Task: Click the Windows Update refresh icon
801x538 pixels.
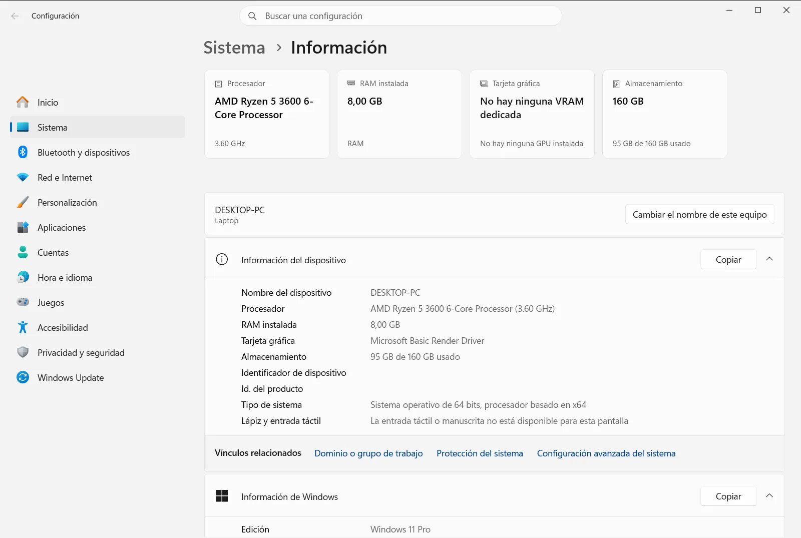Action: pos(23,377)
